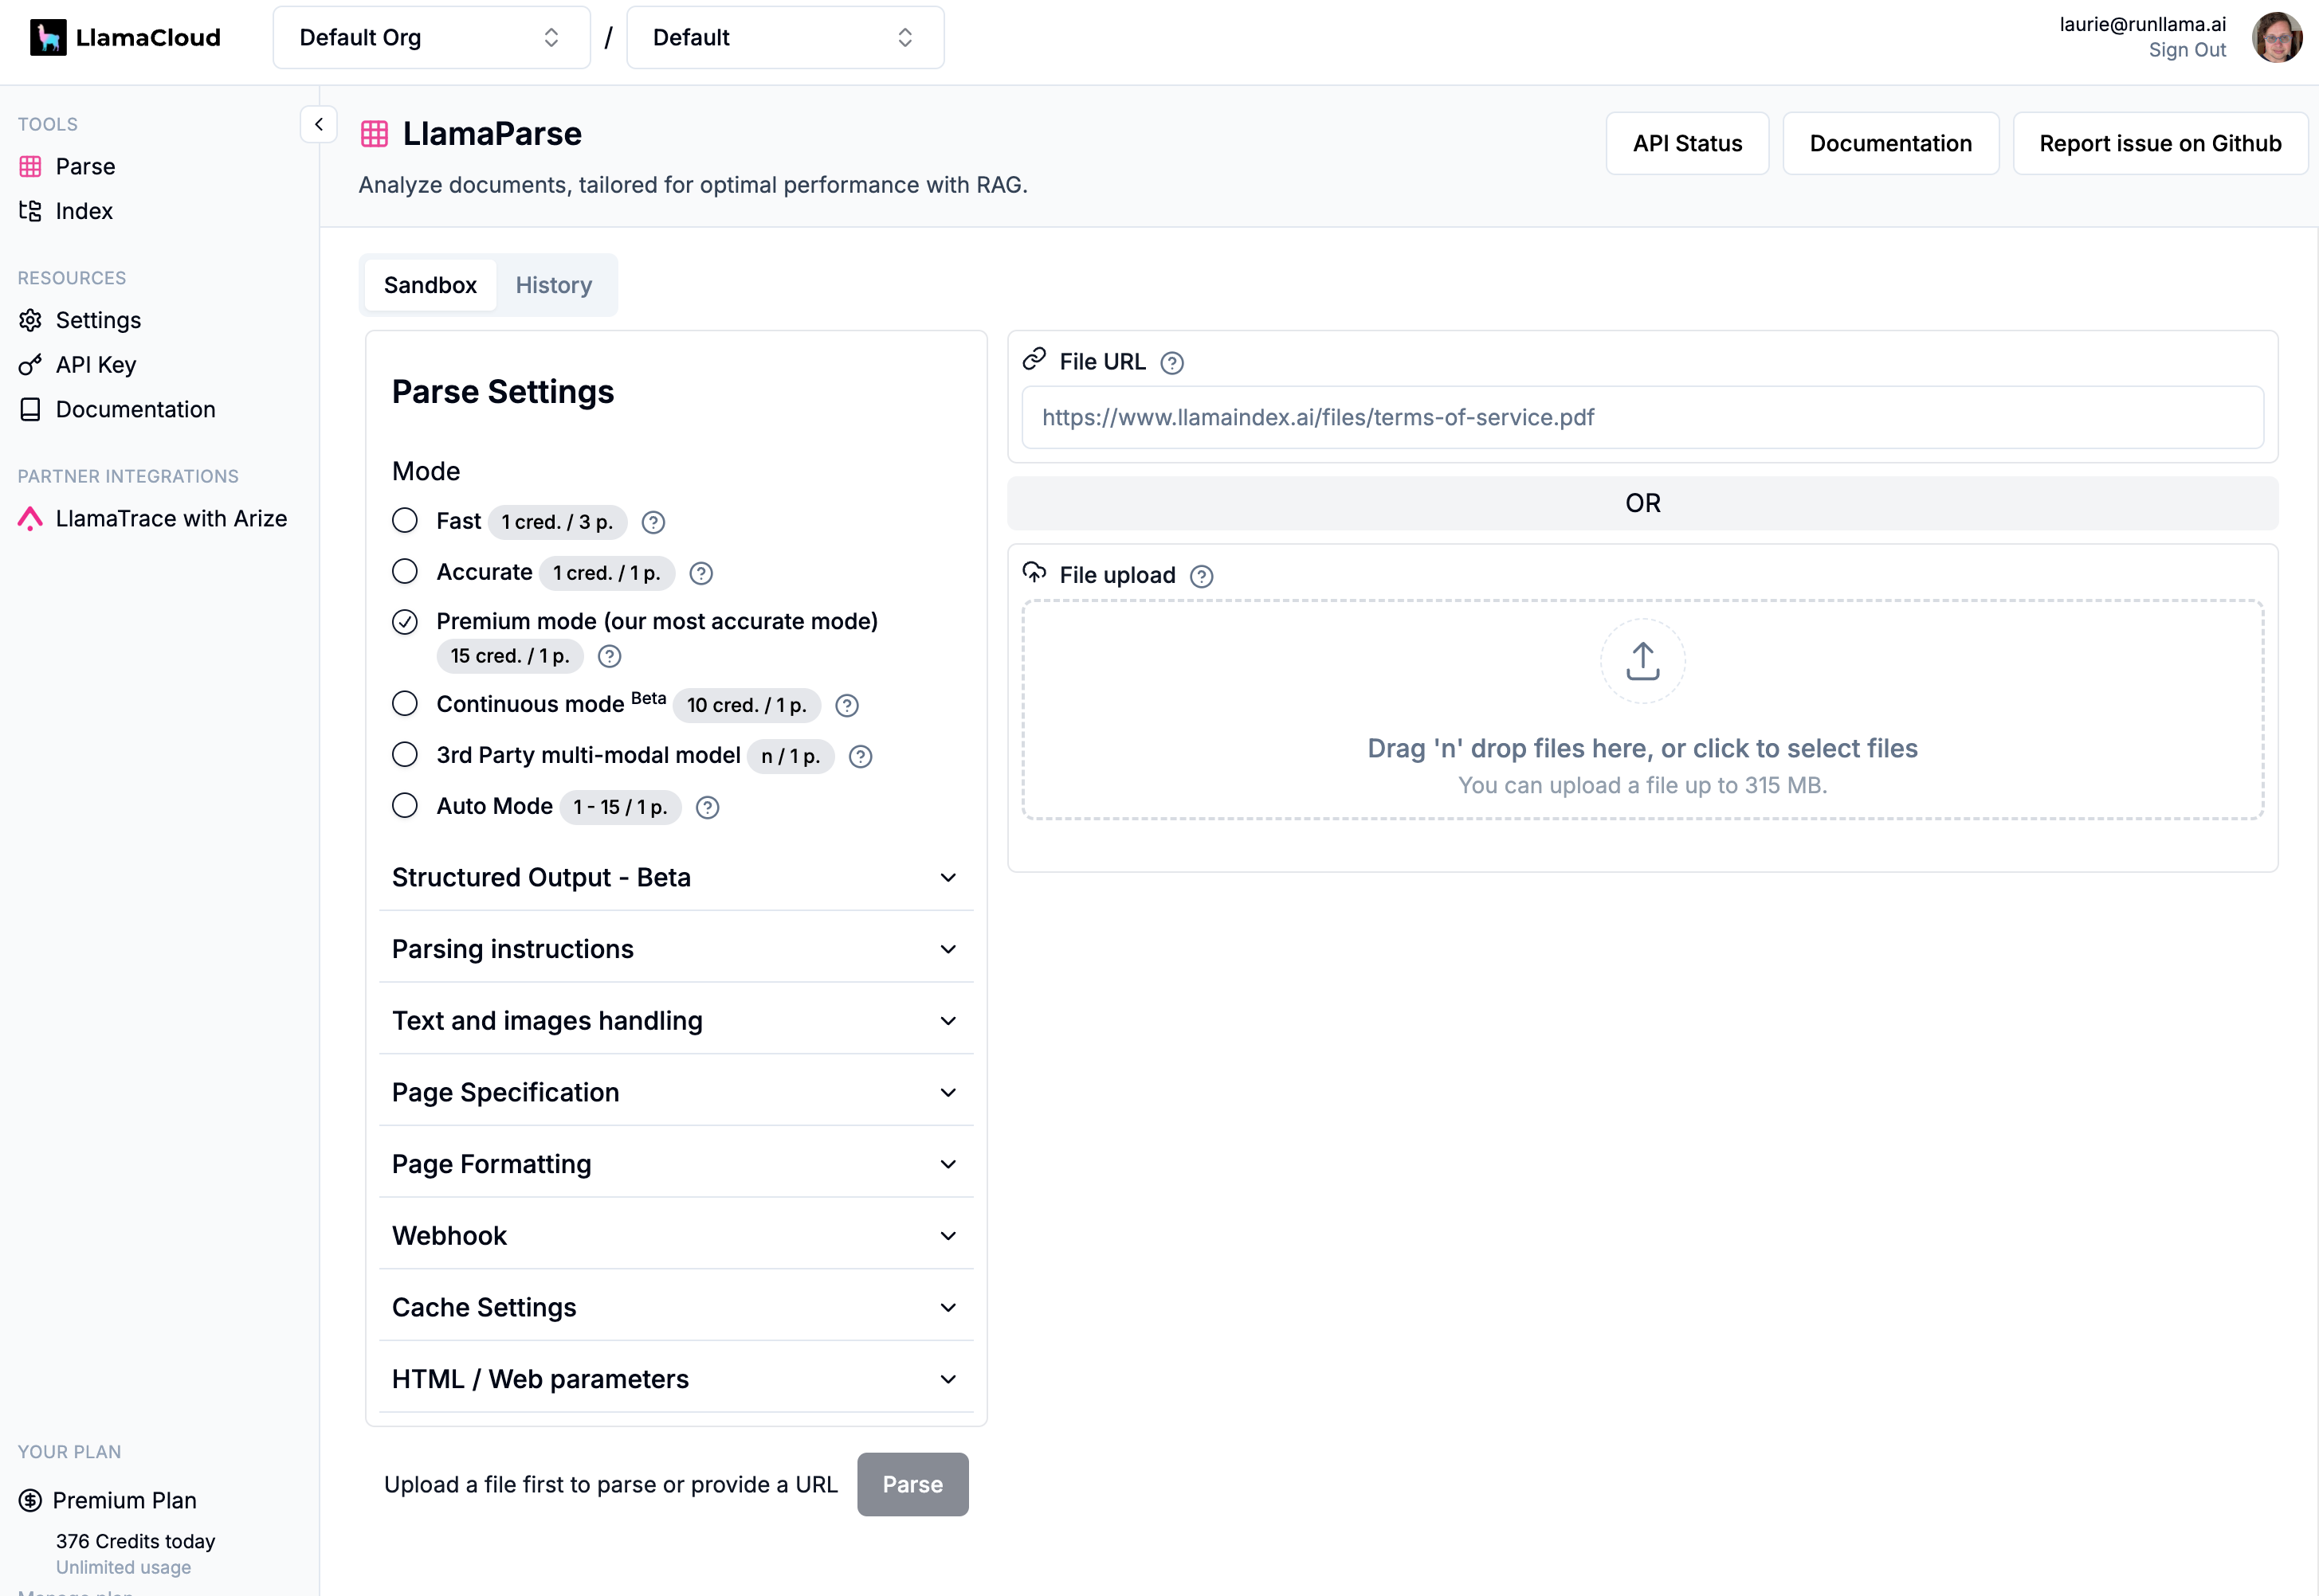Click the Documentation book icon in sidebar
Viewport: 2319px width, 1596px height.
[x=30, y=409]
